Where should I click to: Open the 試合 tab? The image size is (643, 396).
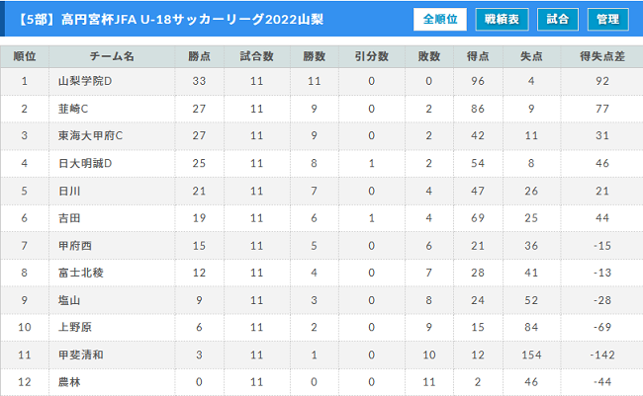click(x=558, y=19)
